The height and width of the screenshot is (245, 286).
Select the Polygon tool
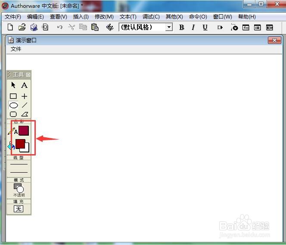coord(25,114)
